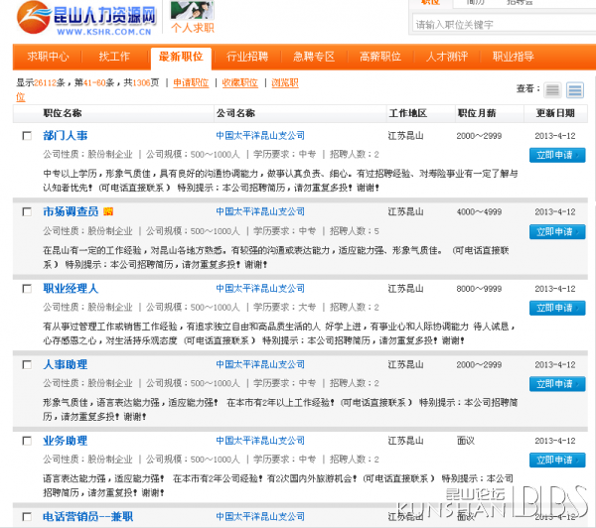596x528 pixels.
Task: Switch to detailed list view icon
Action: point(575,90)
